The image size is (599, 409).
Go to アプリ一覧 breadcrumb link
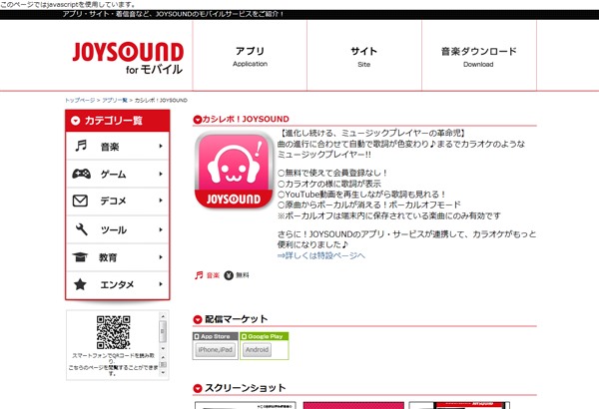(x=115, y=100)
